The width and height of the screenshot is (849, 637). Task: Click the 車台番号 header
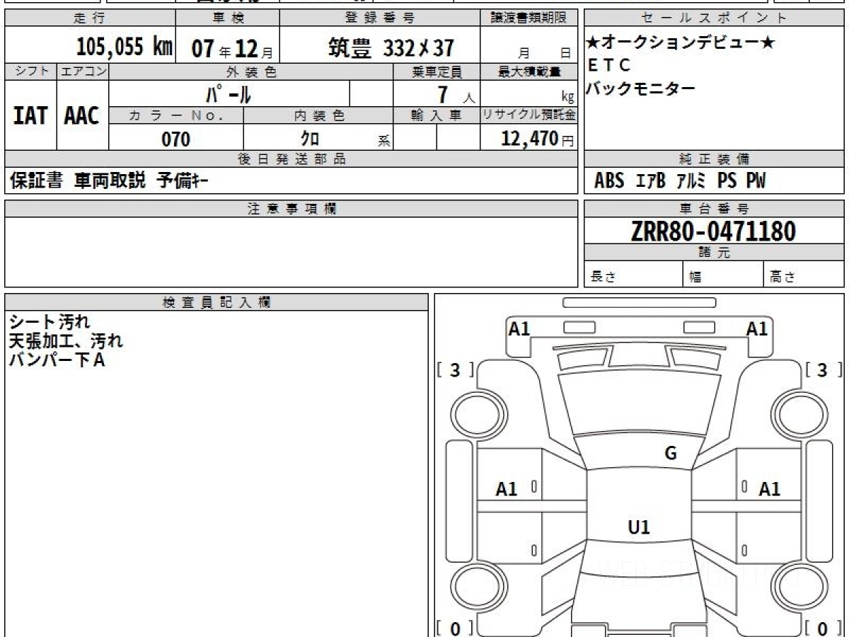click(x=714, y=209)
